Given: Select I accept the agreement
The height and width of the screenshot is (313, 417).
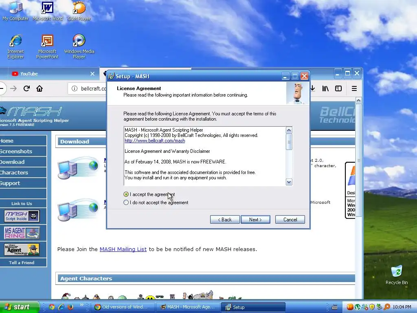Looking at the screenshot, I should (x=149, y=194).
